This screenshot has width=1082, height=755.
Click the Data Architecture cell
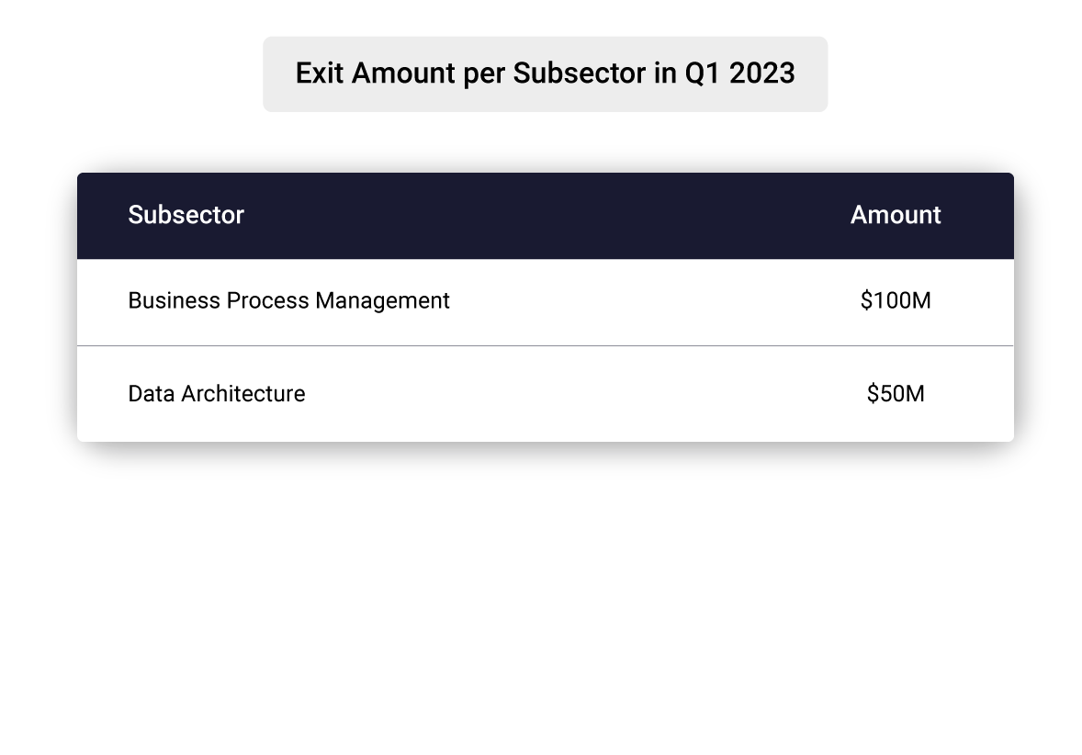(216, 394)
